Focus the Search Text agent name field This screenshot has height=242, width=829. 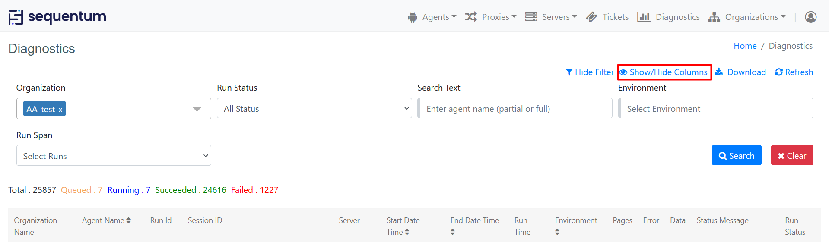tap(515, 109)
